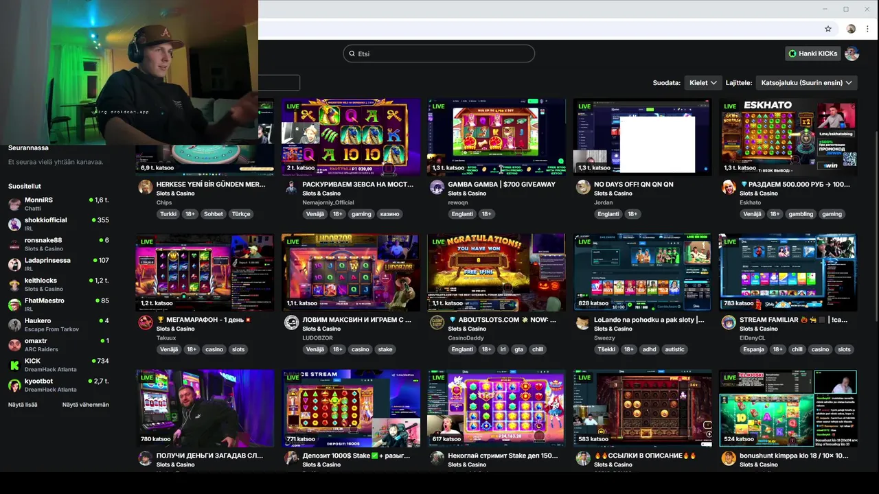Open shokkiofficial channel avatar in sidebar
Screen dimensions: 879x494
point(14,224)
